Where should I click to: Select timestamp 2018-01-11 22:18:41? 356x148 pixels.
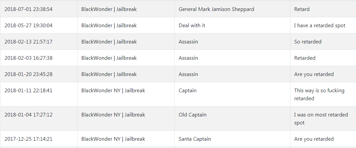[28, 91]
